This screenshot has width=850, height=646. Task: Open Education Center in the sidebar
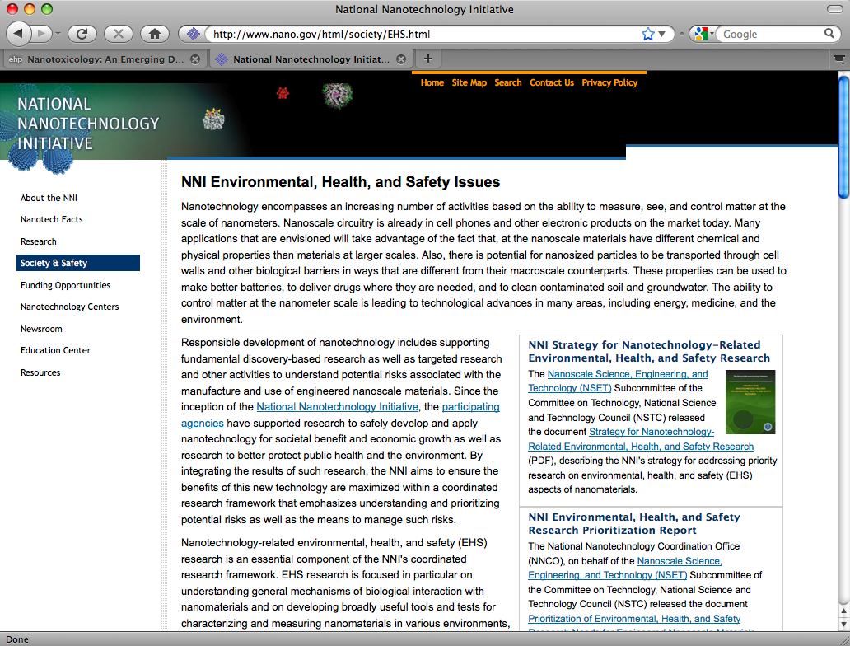pyautogui.click(x=55, y=350)
